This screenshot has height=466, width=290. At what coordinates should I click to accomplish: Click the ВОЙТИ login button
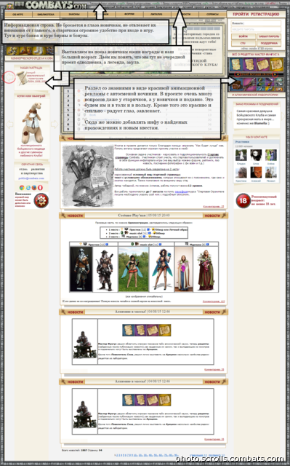pos(243,36)
